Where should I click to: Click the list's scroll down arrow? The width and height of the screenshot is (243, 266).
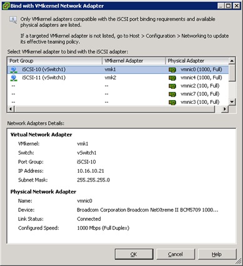point(232,102)
